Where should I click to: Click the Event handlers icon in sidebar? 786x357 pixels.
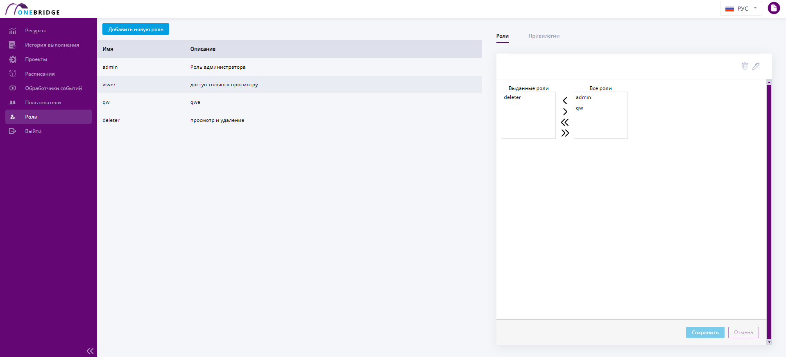pos(13,88)
